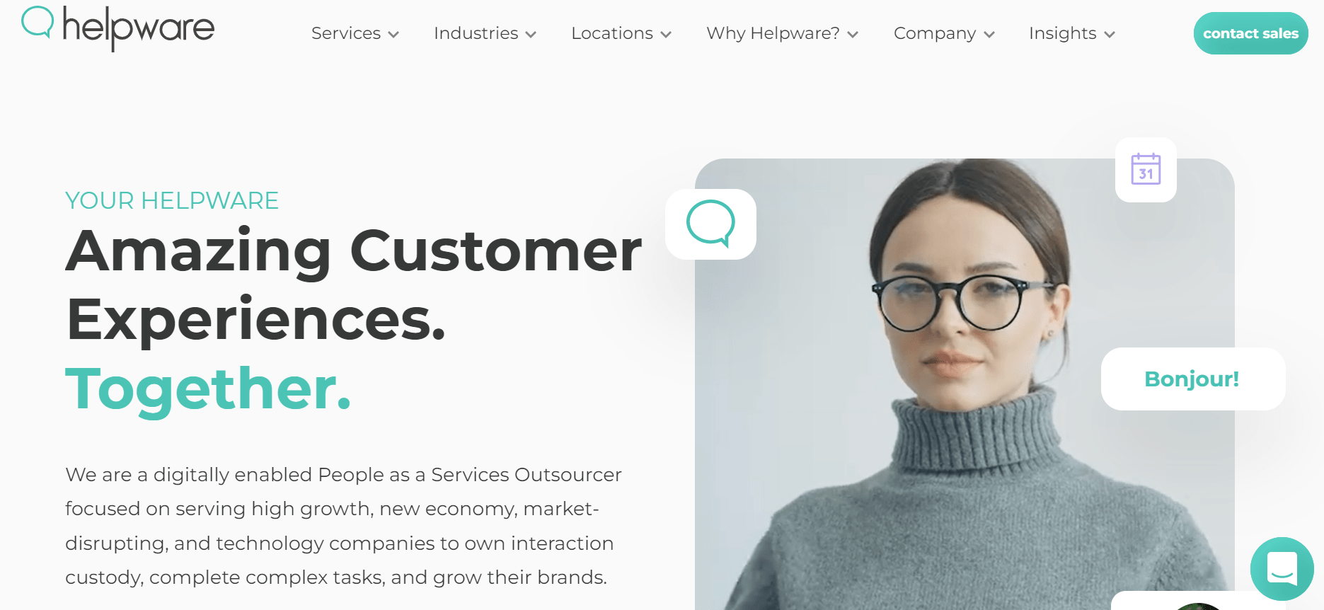
Task: Expand the Why Helpware? chevron arrow
Action: (853, 35)
